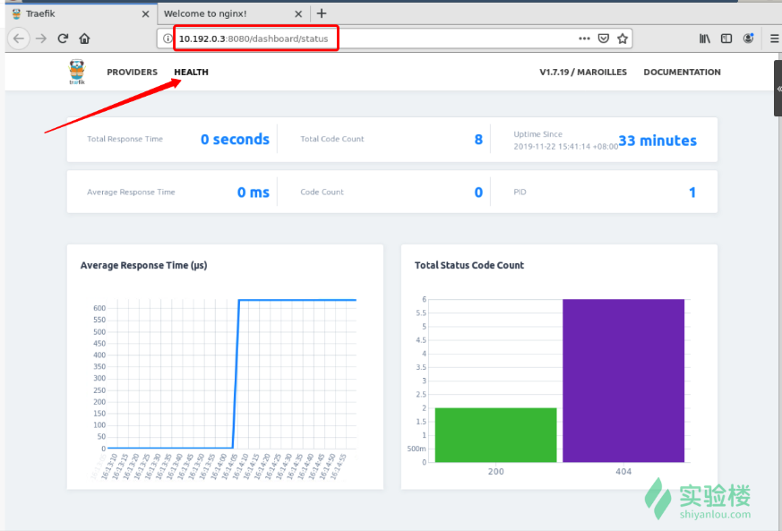Click the 'Total Code Count' label

point(332,139)
